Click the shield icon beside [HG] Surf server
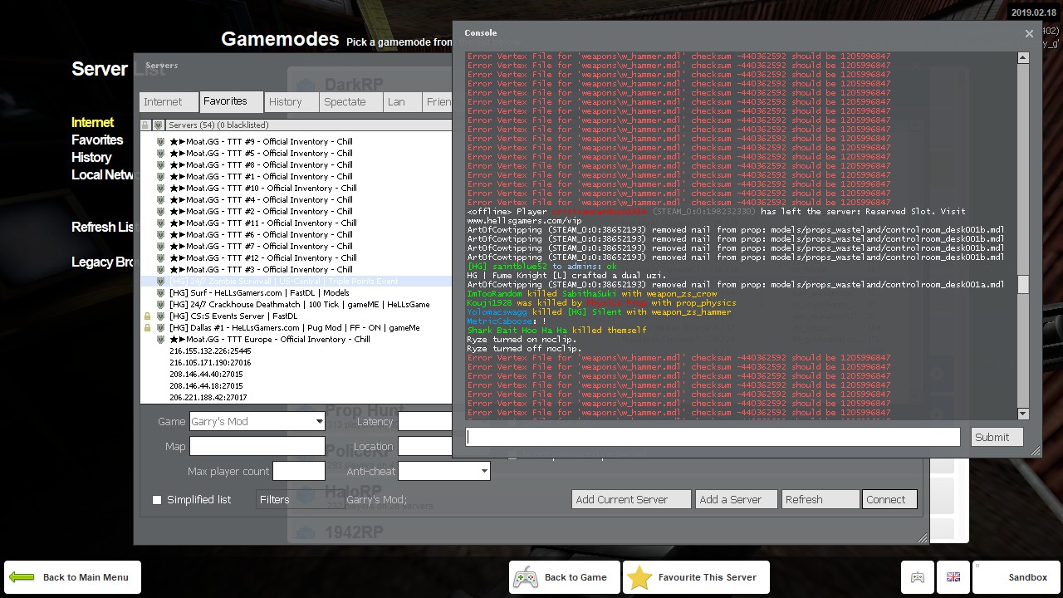 point(160,292)
